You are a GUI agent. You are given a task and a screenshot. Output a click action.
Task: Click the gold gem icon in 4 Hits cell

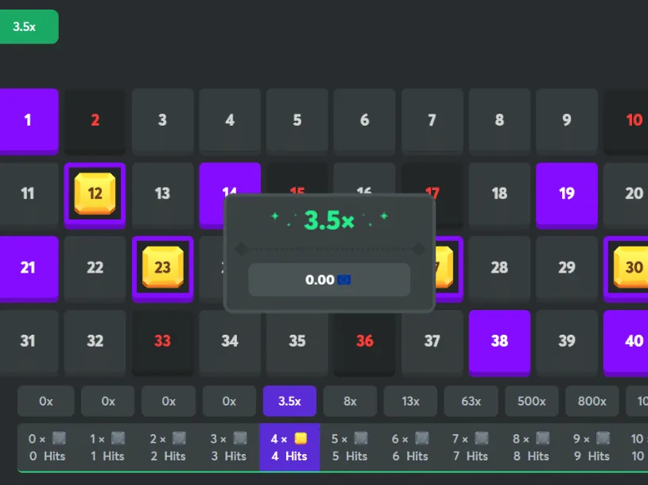tap(301, 438)
